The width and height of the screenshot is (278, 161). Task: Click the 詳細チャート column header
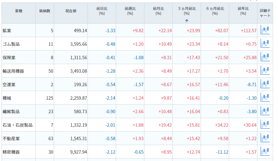coord(265,13)
